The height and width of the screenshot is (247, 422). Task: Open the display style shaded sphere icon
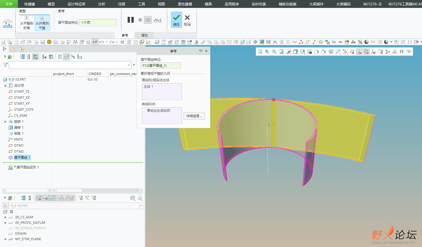[288, 52]
